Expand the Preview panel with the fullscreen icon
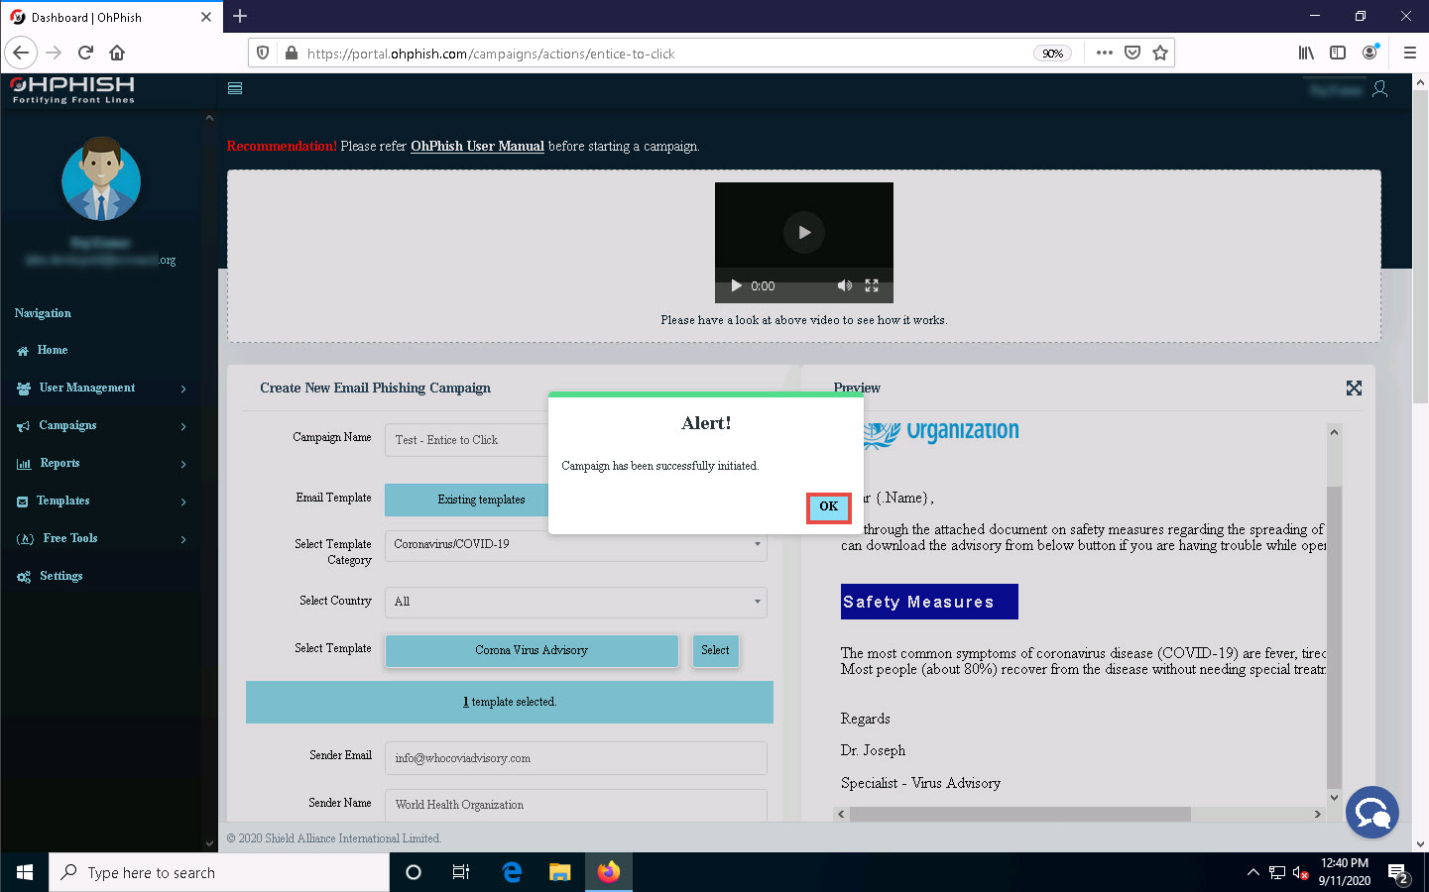The height and width of the screenshot is (892, 1429). 1354,388
